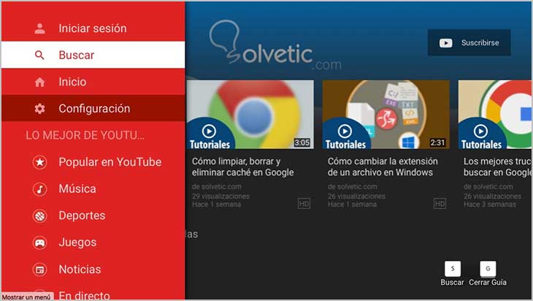Subscribe with the Suscribirse button

(x=469, y=43)
